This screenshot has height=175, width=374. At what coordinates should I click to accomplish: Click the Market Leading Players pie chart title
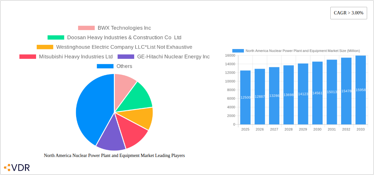point(114,155)
